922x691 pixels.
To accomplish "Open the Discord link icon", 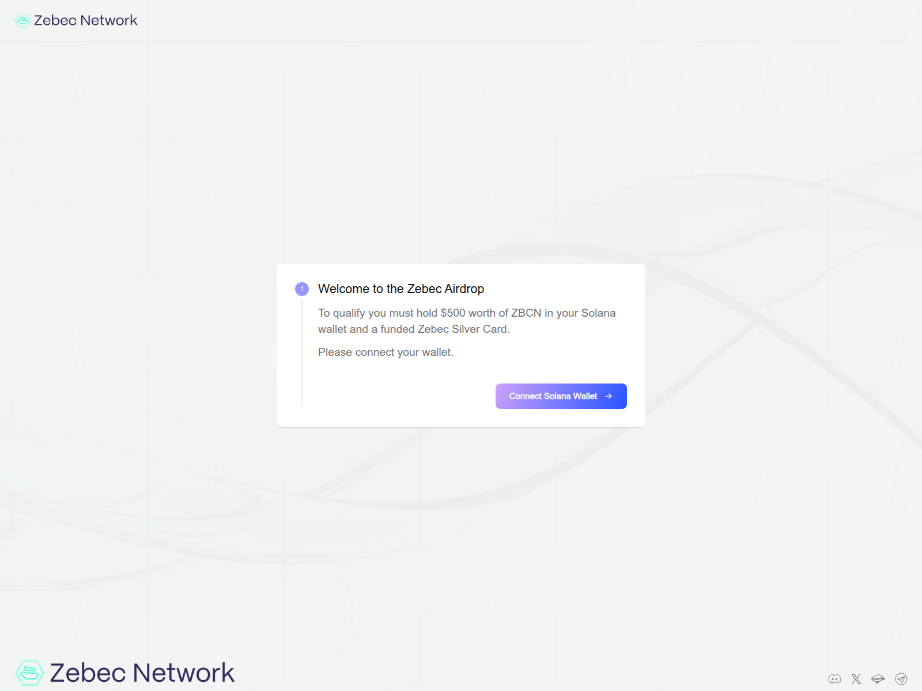I will 834,679.
